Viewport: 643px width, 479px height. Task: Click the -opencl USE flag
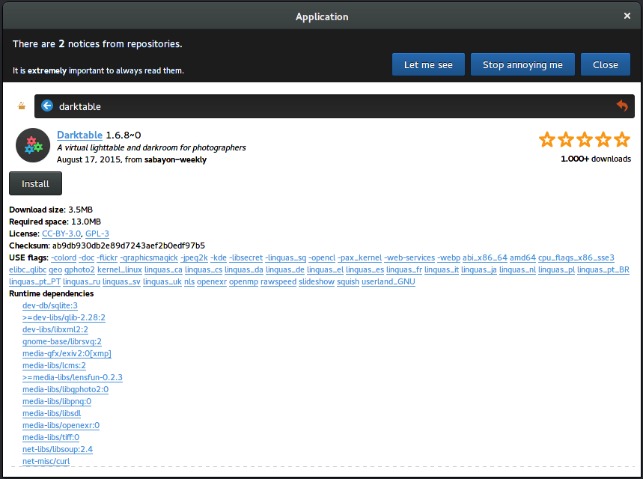[x=322, y=258]
